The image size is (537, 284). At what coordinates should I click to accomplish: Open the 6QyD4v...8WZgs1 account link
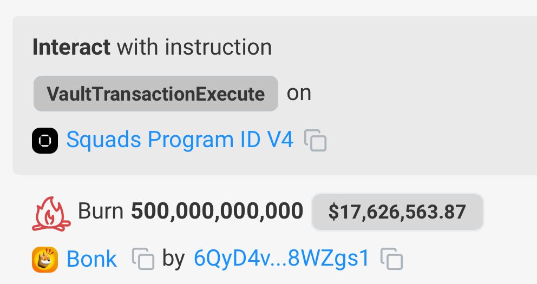pos(281,258)
